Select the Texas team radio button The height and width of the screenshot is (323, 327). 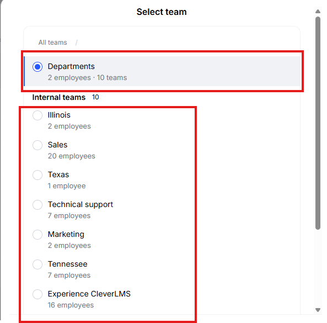[37, 175]
